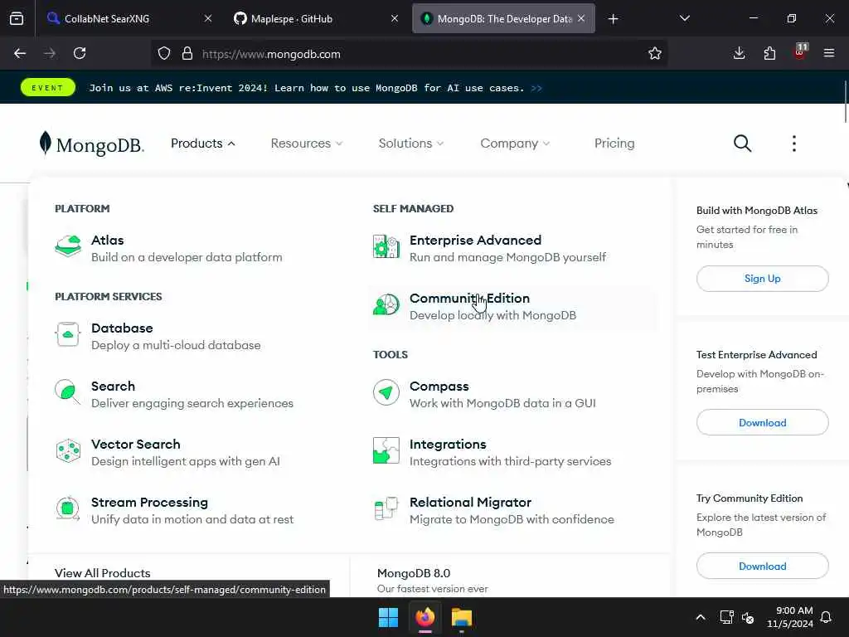
Task: Open the Pricing page
Action: 614,143
